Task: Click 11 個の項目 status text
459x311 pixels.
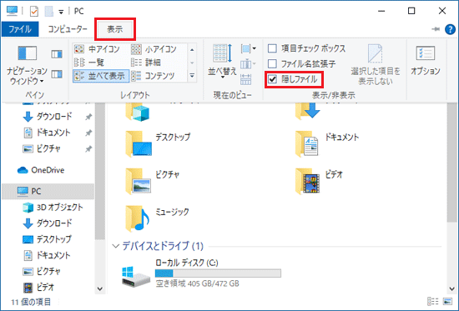Action: [31, 302]
